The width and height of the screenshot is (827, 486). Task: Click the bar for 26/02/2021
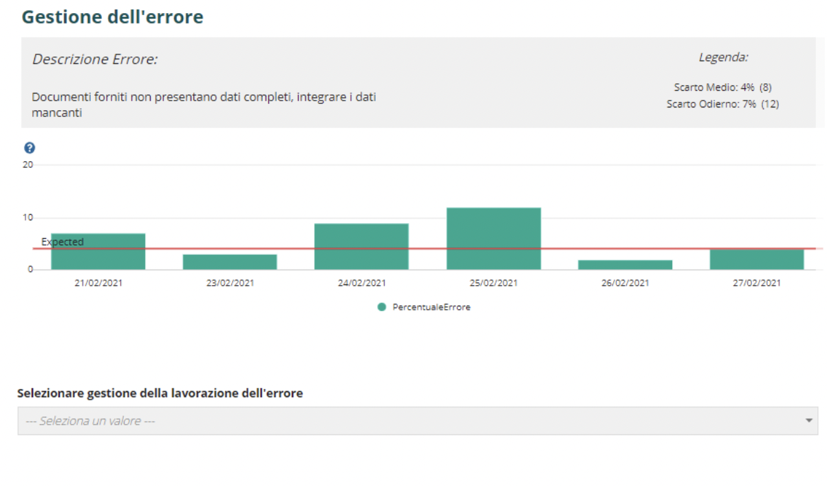tap(625, 264)
